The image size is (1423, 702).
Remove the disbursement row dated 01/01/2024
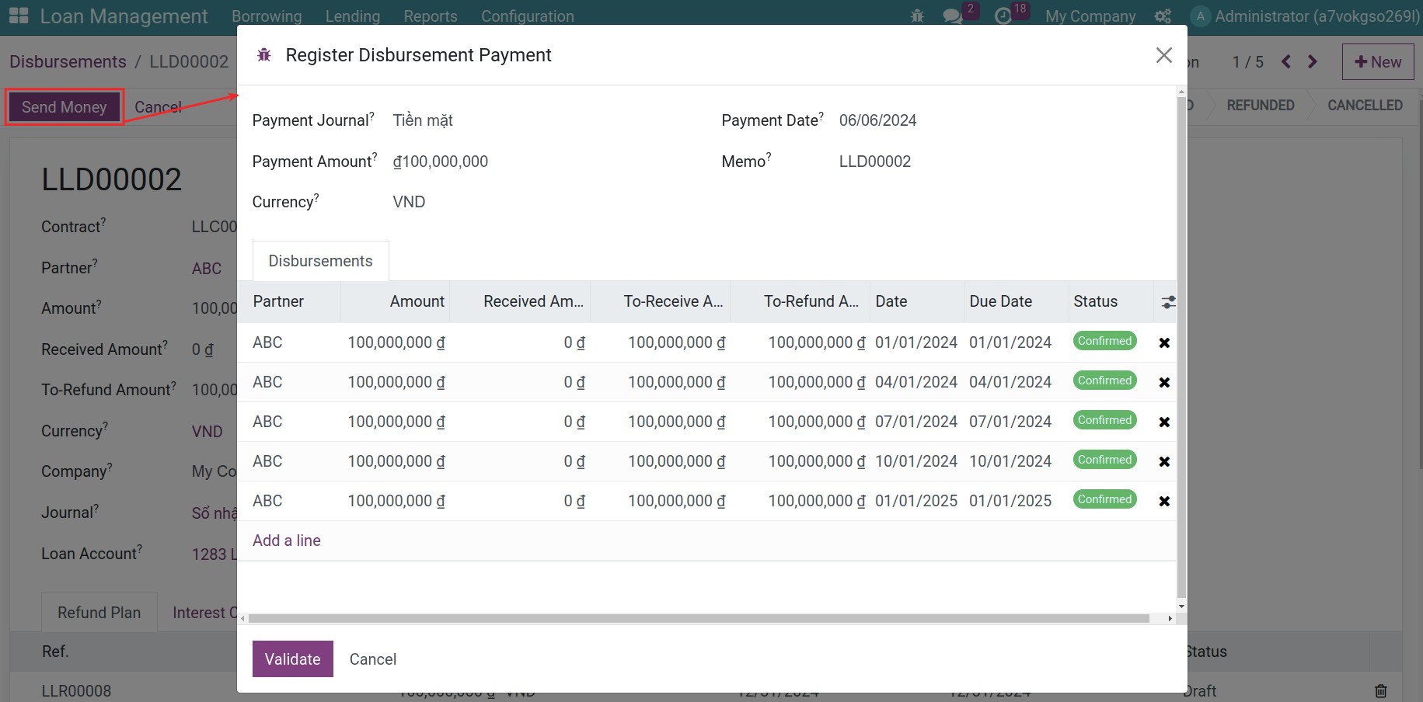click(x=1164, y=342)
